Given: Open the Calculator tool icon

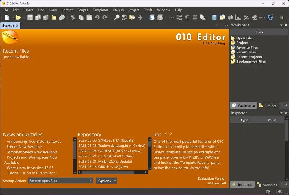Looking at the screenshot, I should pyautogui.click(x=214, y=17).
